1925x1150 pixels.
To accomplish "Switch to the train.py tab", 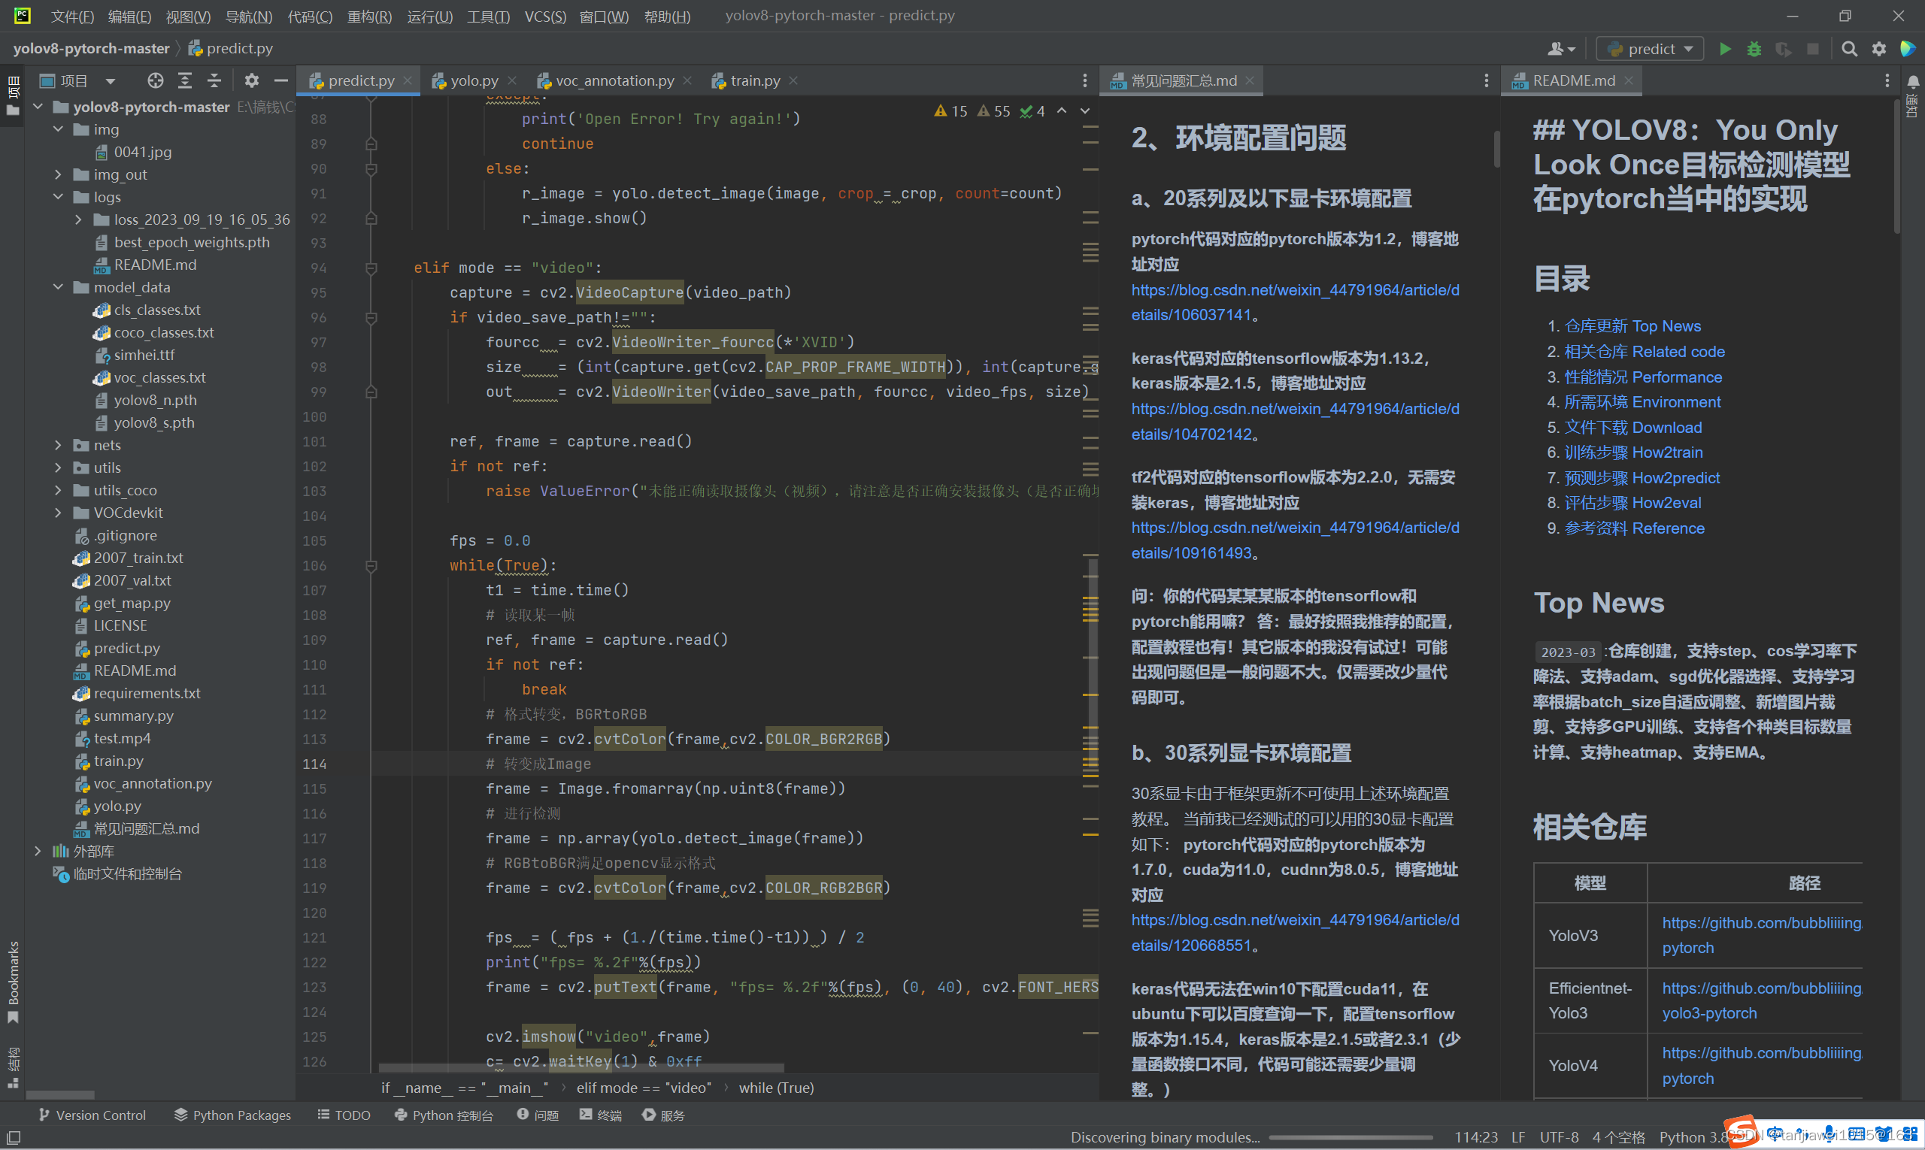I will (754, 80).
